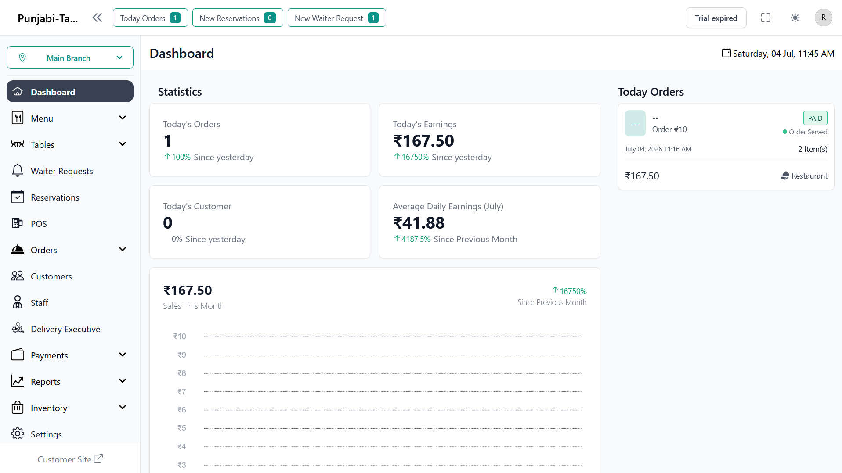Click the order avatar with dashes

635,123
